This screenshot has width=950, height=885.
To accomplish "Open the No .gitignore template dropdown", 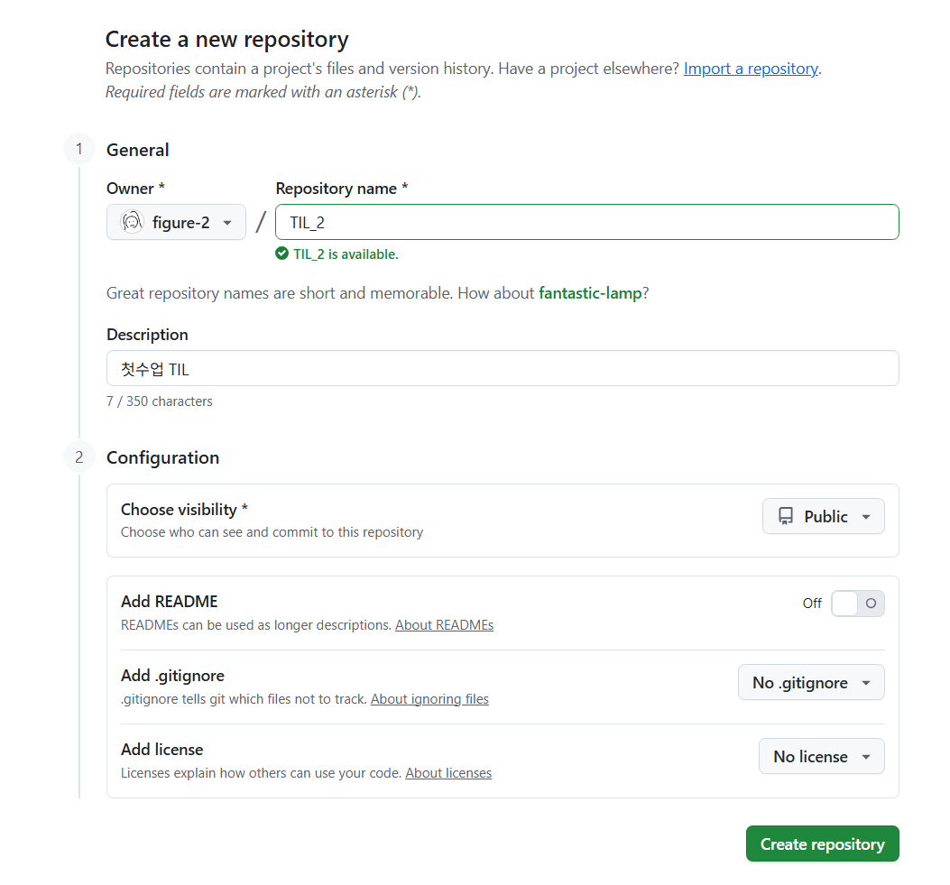I will [811, 683].
